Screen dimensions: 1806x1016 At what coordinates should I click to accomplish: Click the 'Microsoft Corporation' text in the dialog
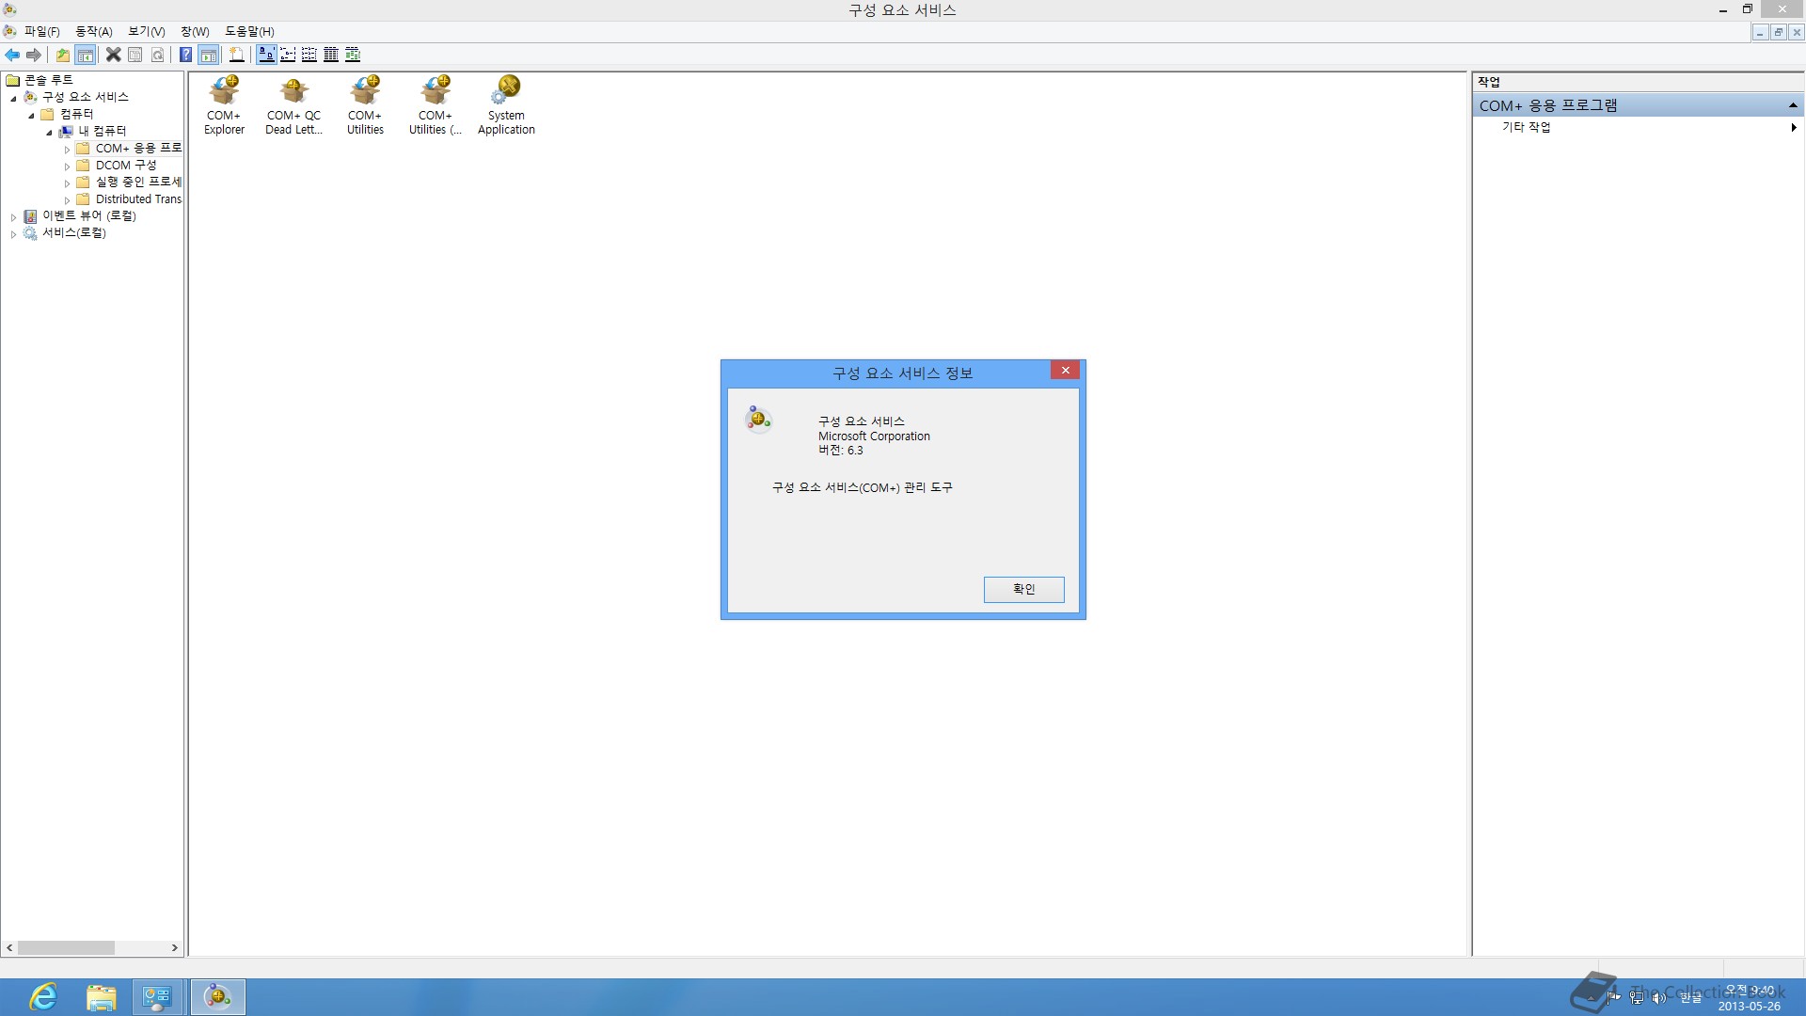tap(874, 436)
